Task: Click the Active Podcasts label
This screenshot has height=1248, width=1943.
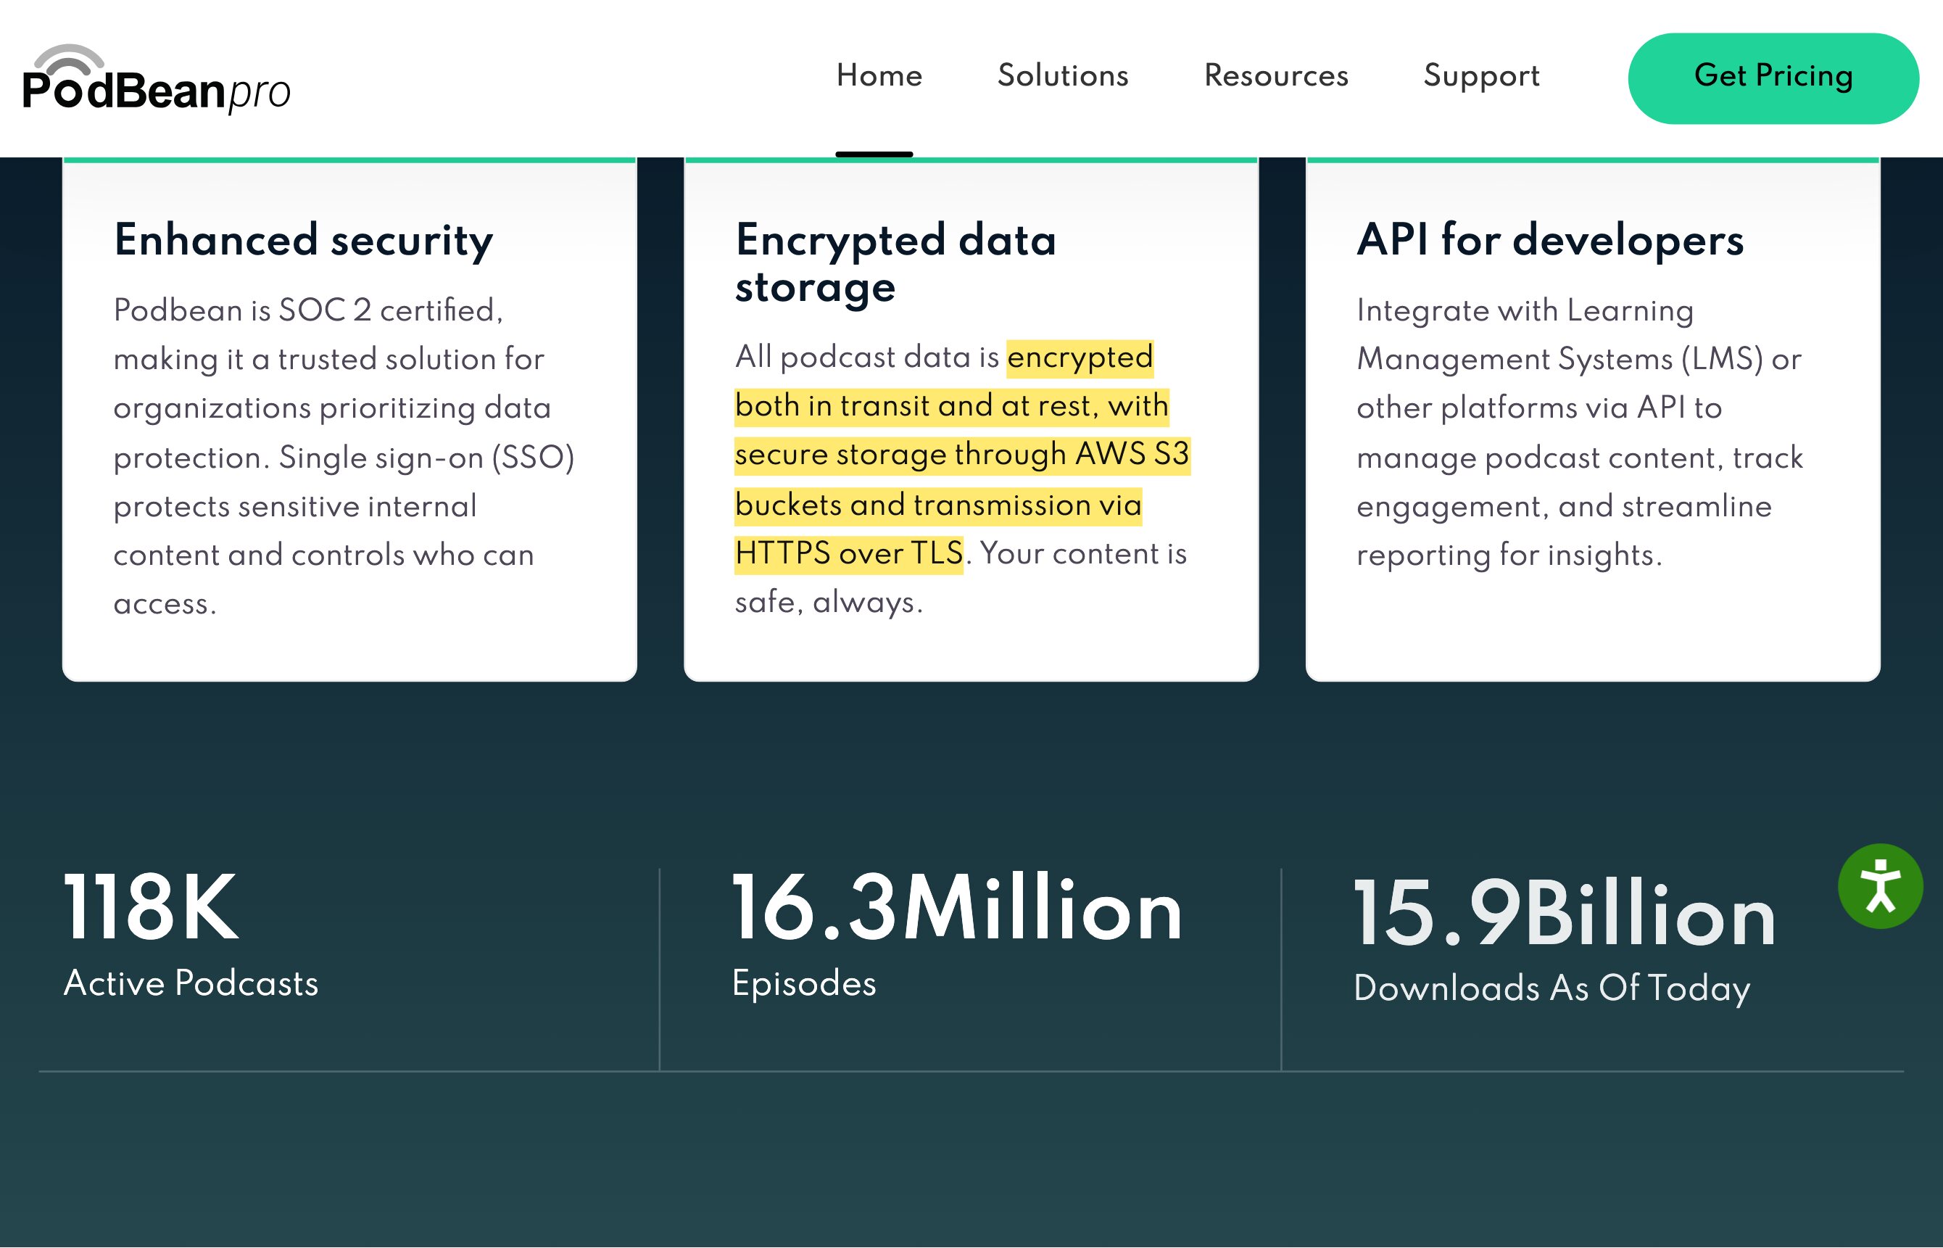Action: [191, 984]
